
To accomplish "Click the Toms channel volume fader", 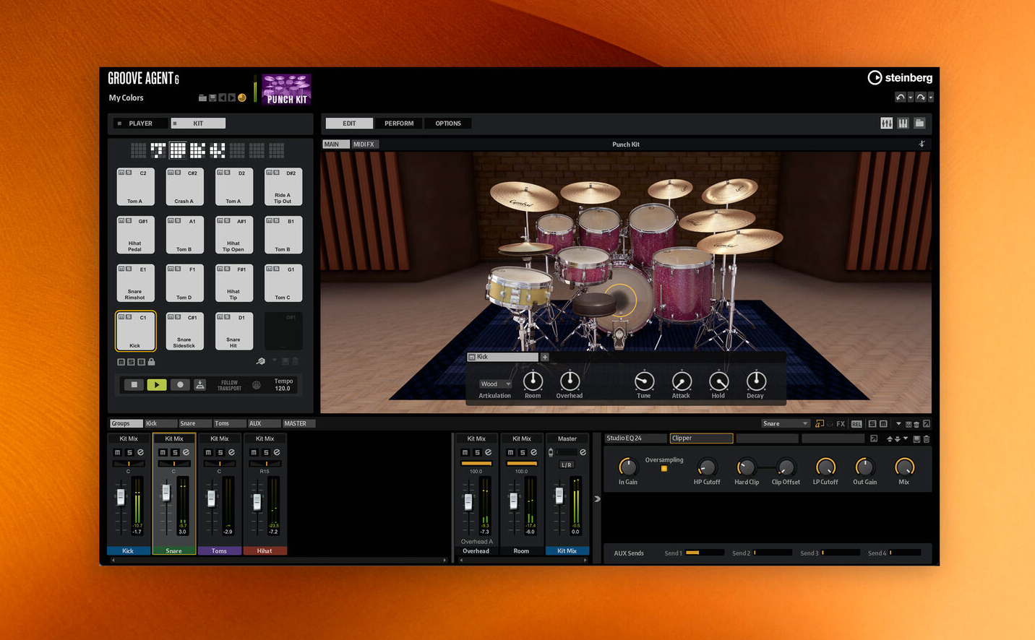I will [212, 498].
